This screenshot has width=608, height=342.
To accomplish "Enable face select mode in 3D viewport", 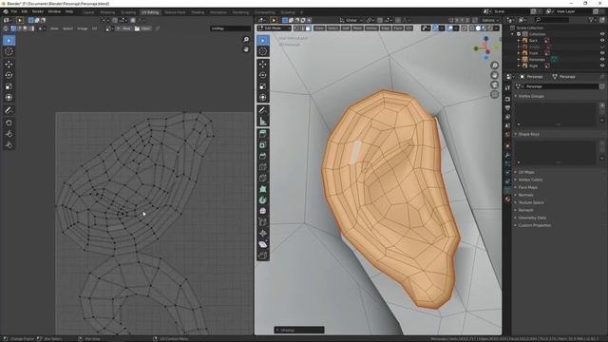I will [x=308, y=28].
